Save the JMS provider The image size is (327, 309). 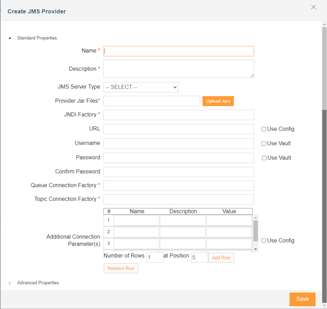pyautogui.click(x=302, y=299)
